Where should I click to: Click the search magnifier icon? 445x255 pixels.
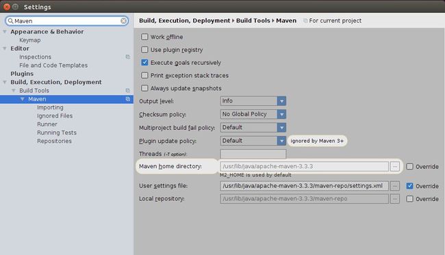click(x=10, y=21)
